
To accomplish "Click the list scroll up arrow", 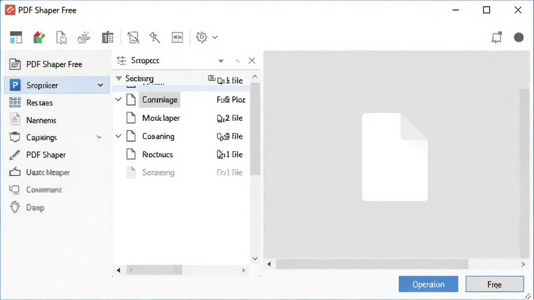I will 254,77.
